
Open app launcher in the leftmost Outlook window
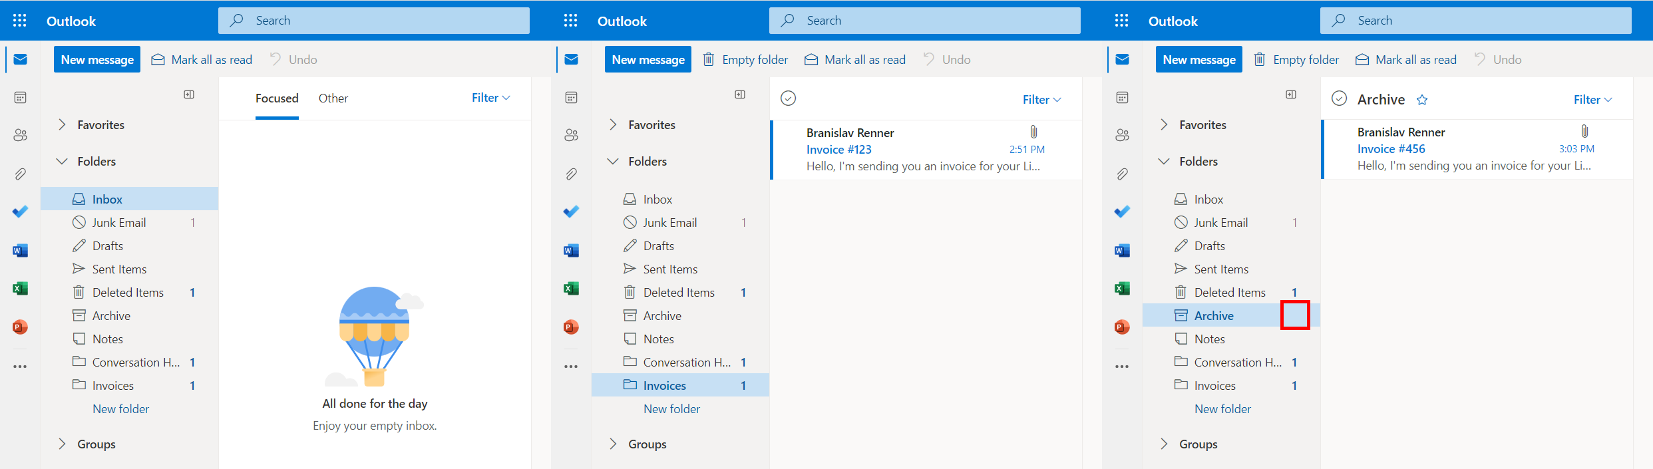(x=20, y=21)
